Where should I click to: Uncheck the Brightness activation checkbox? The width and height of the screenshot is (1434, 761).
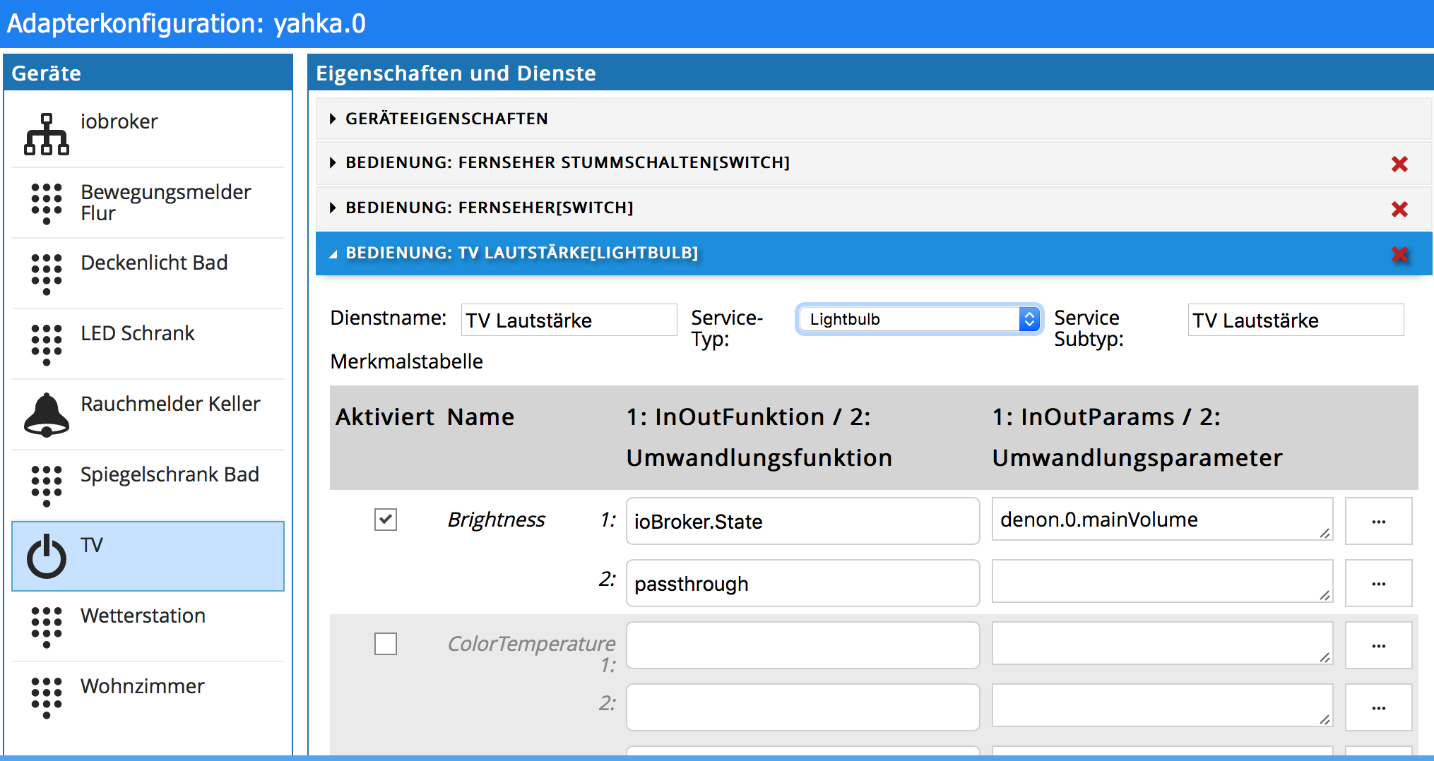click(x=386, y=520)
